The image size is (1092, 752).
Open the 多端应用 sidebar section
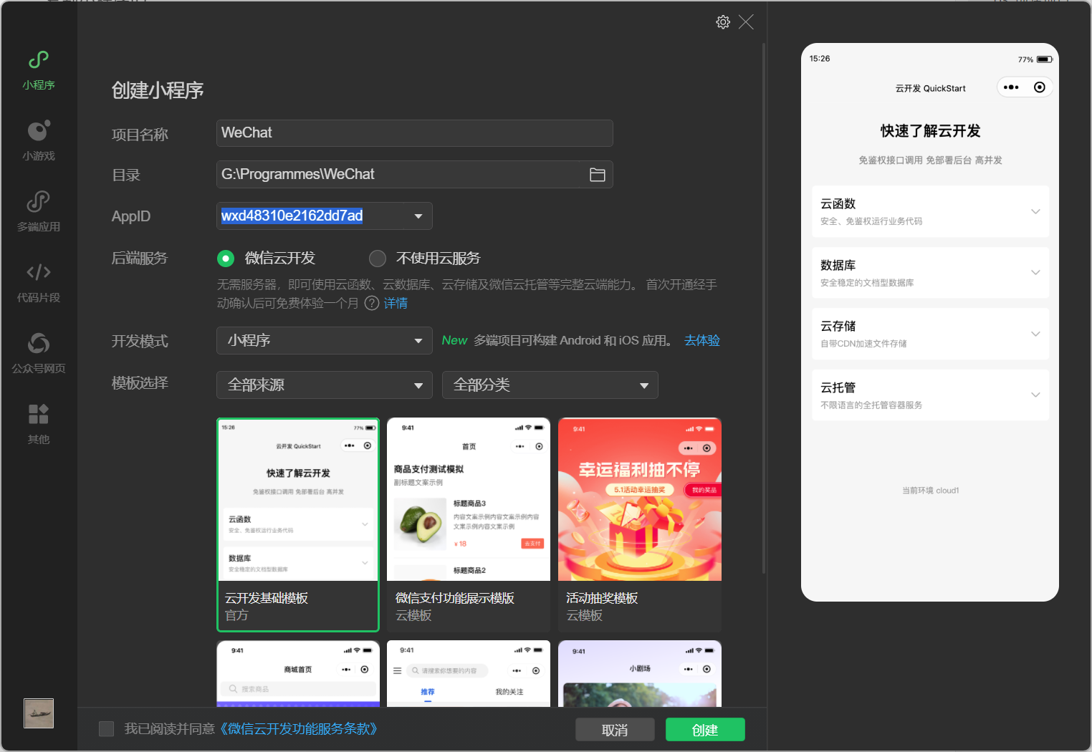point(39,212)
